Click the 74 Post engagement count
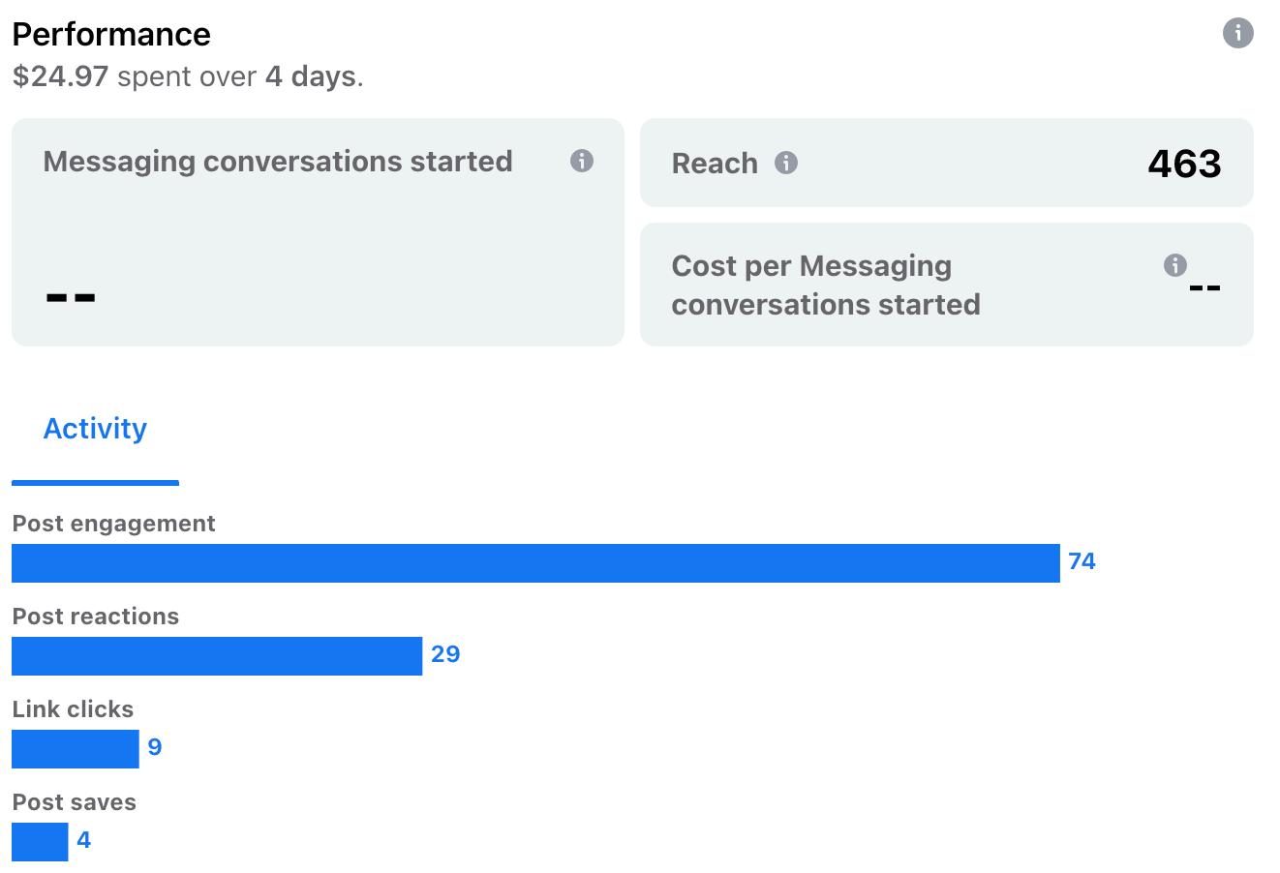 click(1082, 562)
